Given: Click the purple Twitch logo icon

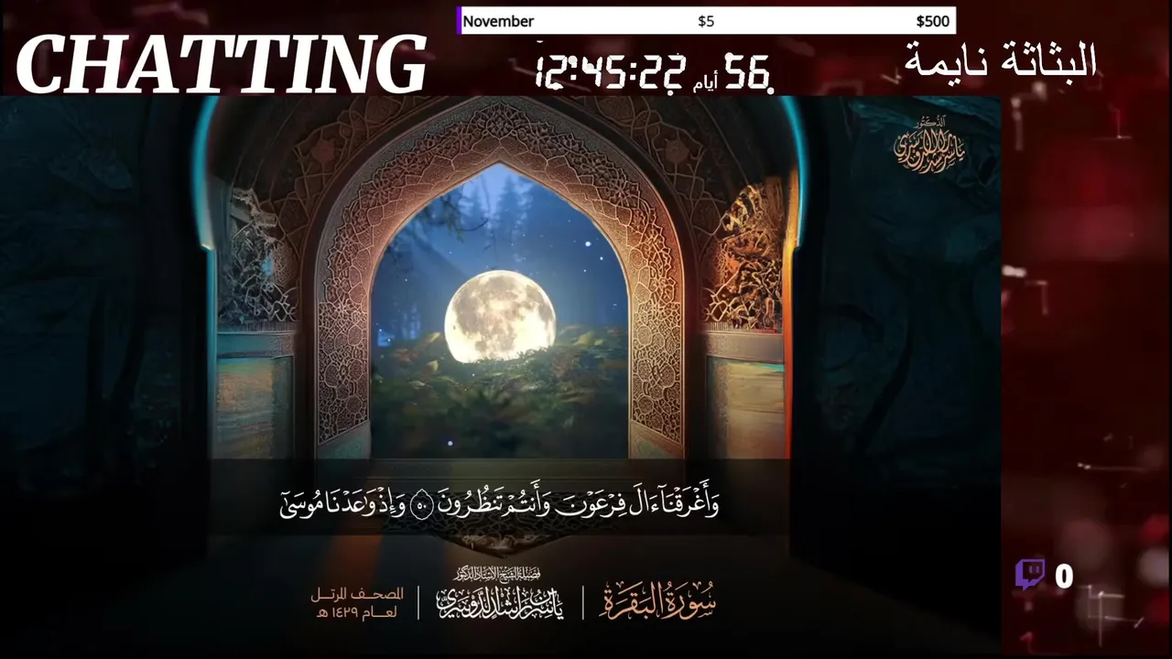Looking at the screenshot, I should 1030,575.
